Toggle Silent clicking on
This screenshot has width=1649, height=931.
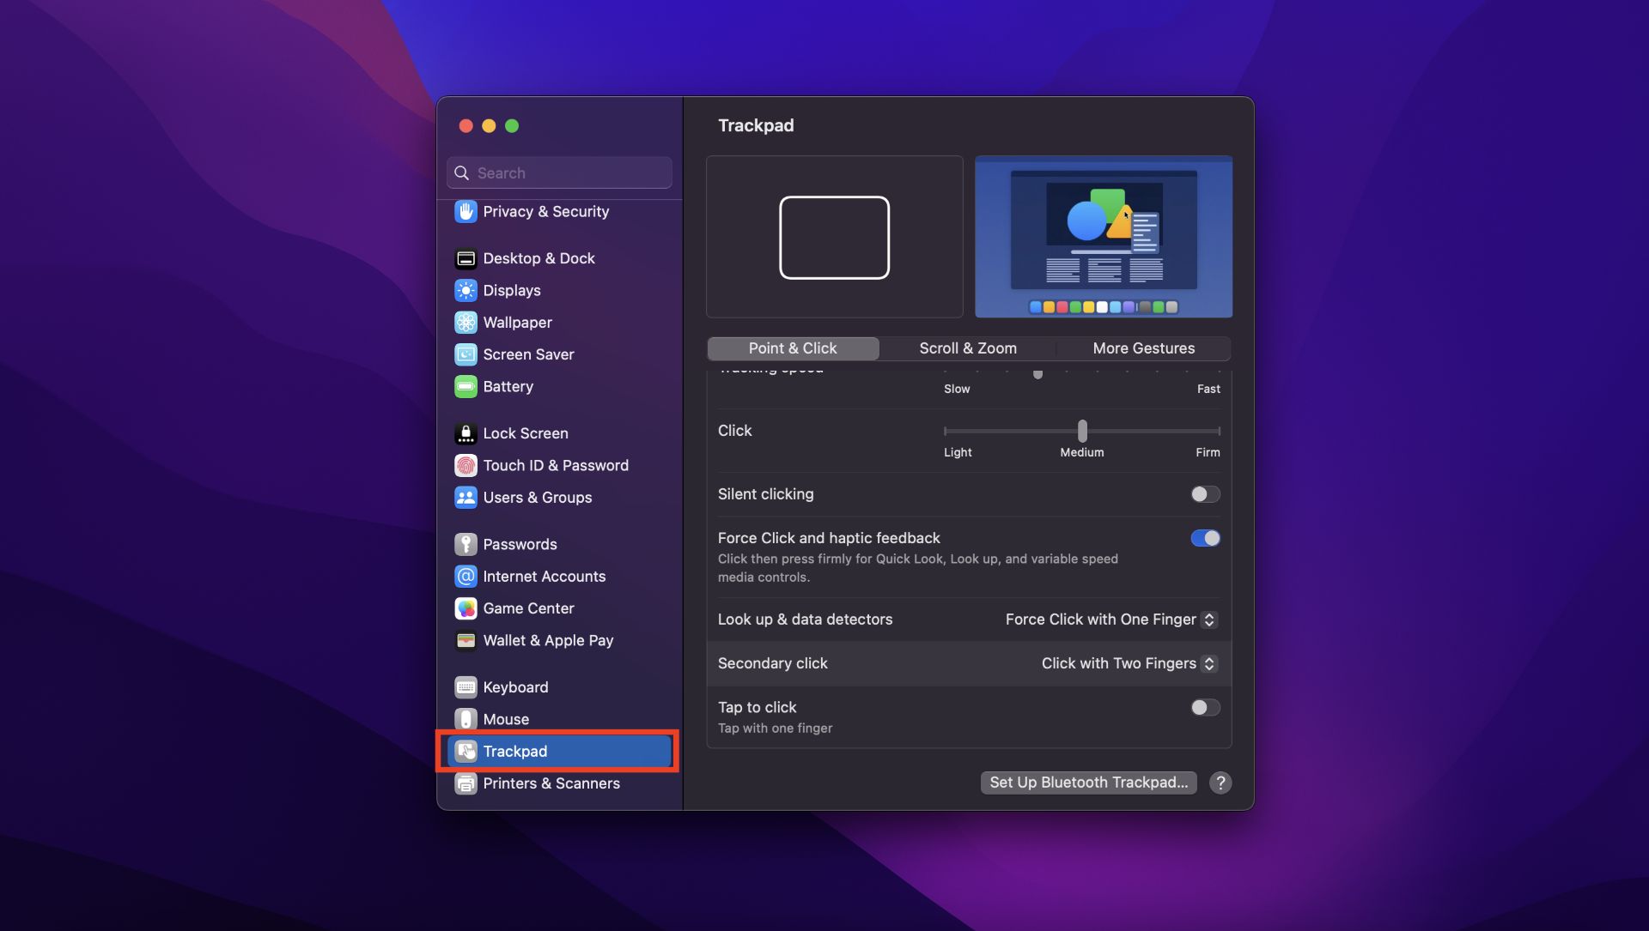[1204, 494]
